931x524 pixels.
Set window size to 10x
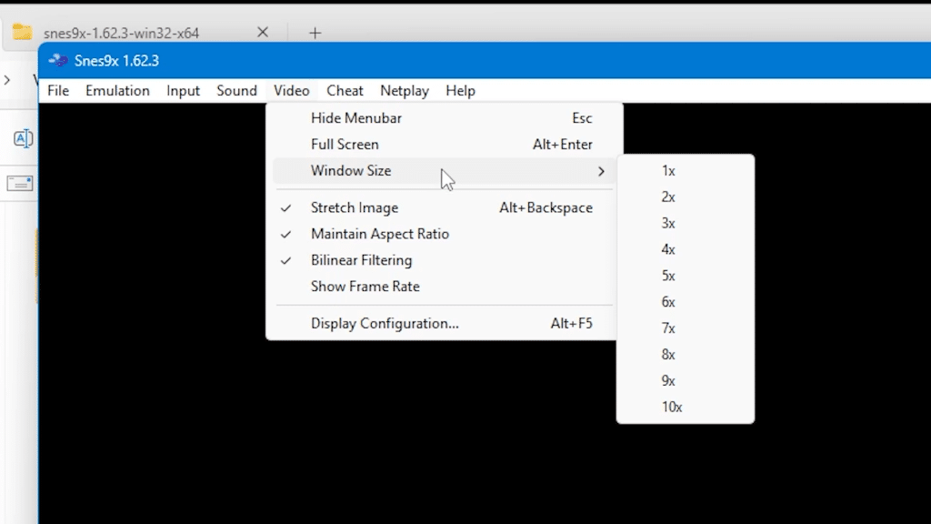tap(686, 407)
